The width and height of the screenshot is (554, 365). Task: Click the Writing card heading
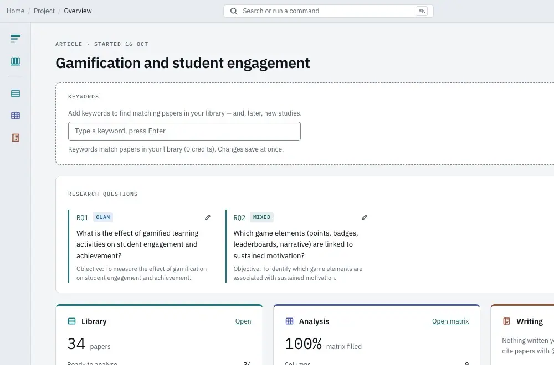pos(530,321)
